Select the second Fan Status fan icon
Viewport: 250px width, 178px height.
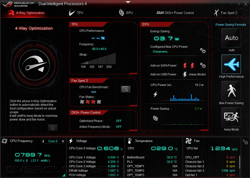pyautogui.click(x=87, y=102)
